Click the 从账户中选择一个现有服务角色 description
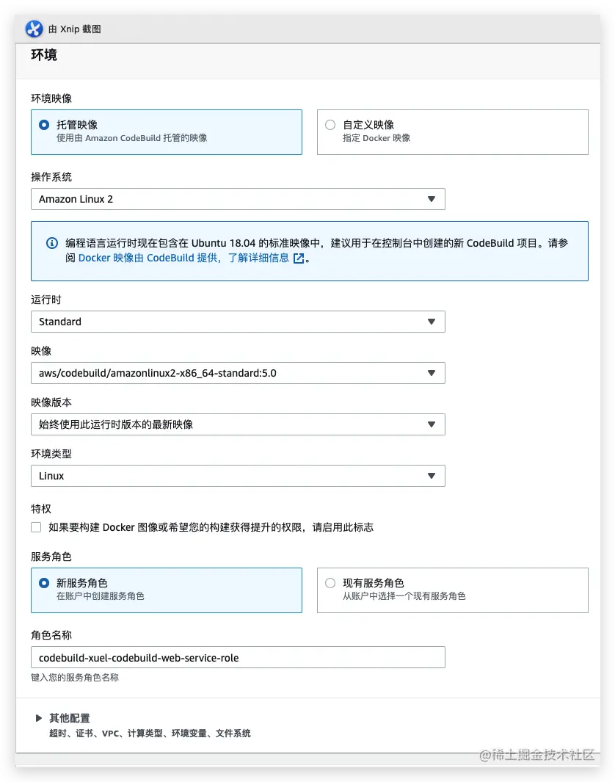The image size is (615, 782). (404, 596)
